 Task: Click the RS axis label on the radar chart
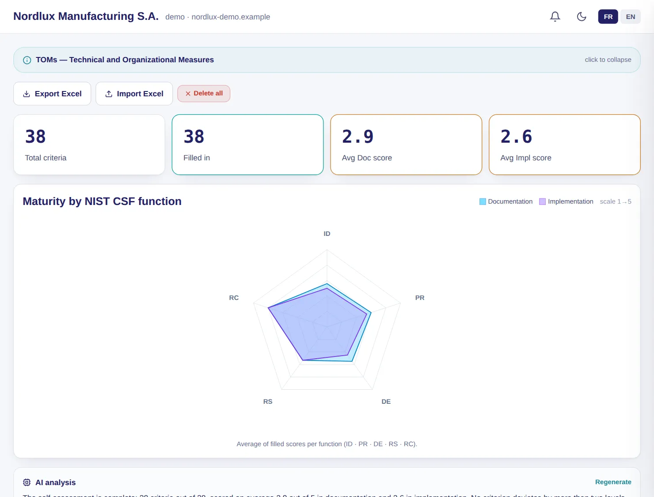coord(268,402)
